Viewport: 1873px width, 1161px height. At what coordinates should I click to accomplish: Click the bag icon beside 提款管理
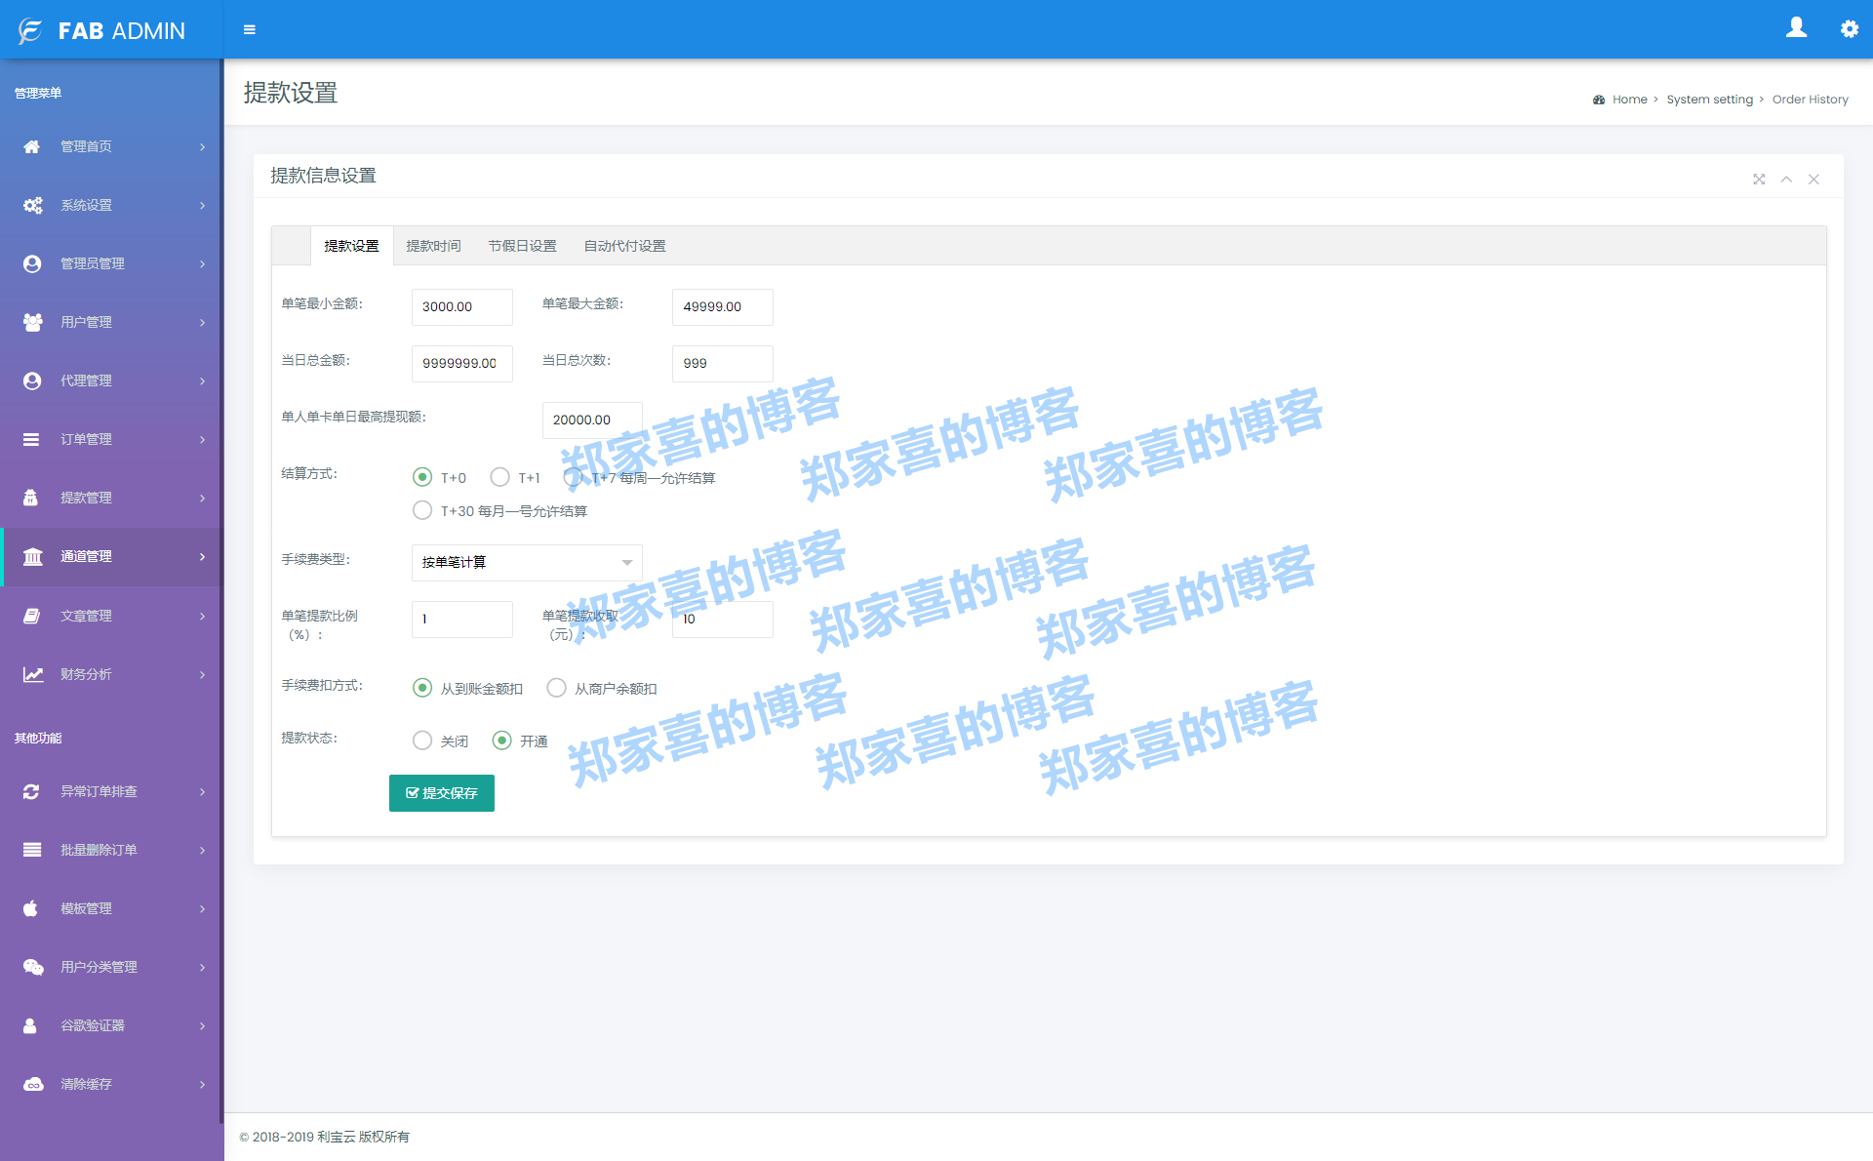click(30, 498)
